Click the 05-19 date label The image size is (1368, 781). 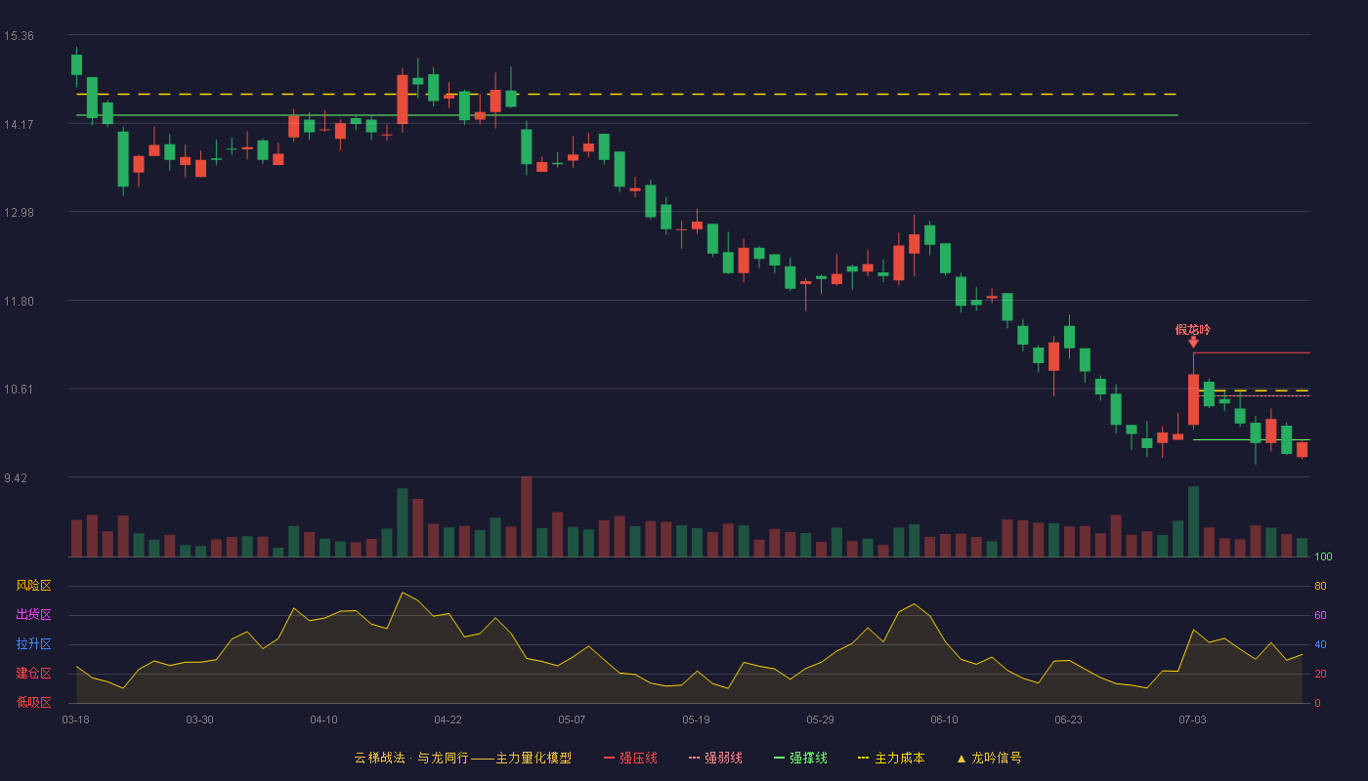pos(696,719)
